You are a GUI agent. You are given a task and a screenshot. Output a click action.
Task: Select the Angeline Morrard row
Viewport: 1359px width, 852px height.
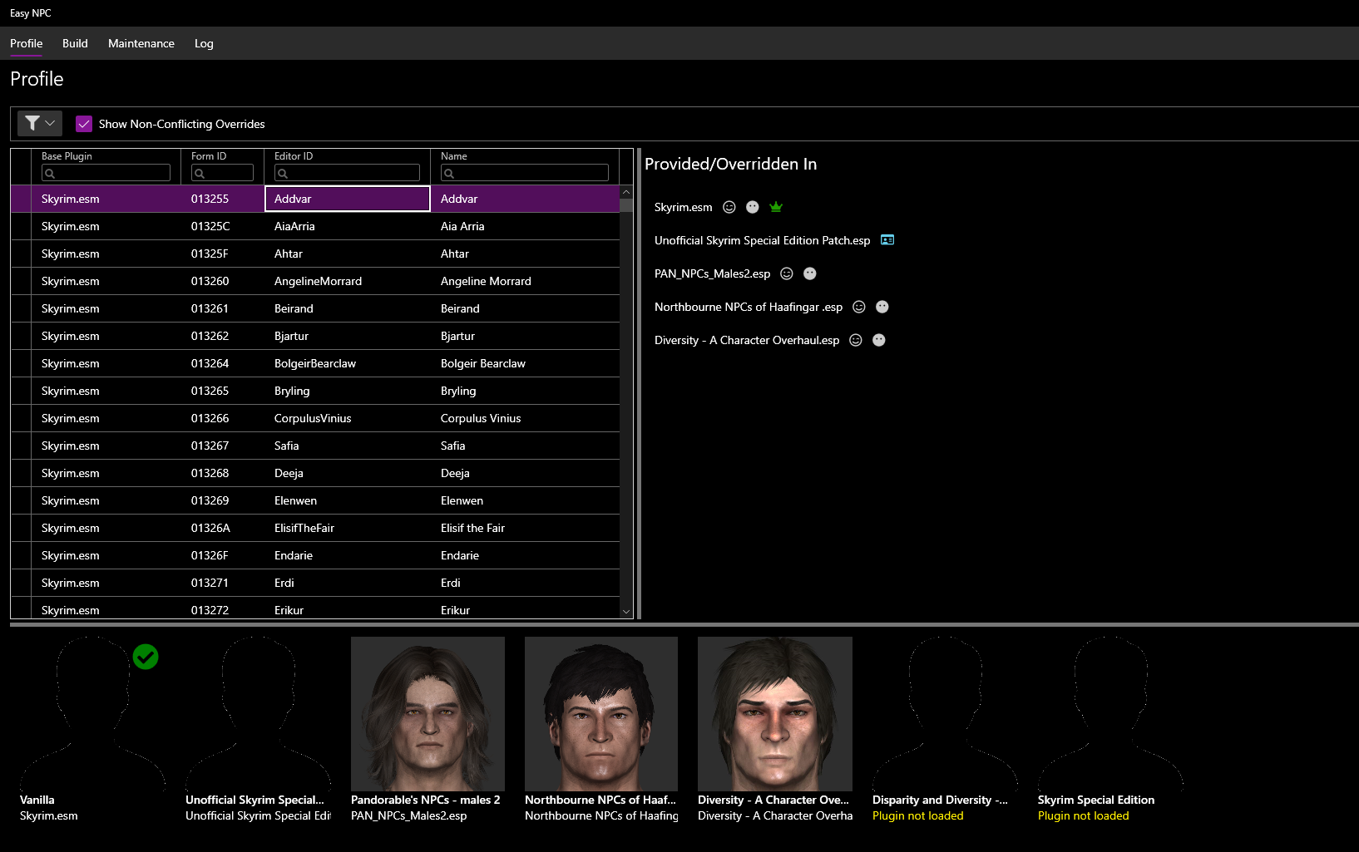(x=315, y=281)
